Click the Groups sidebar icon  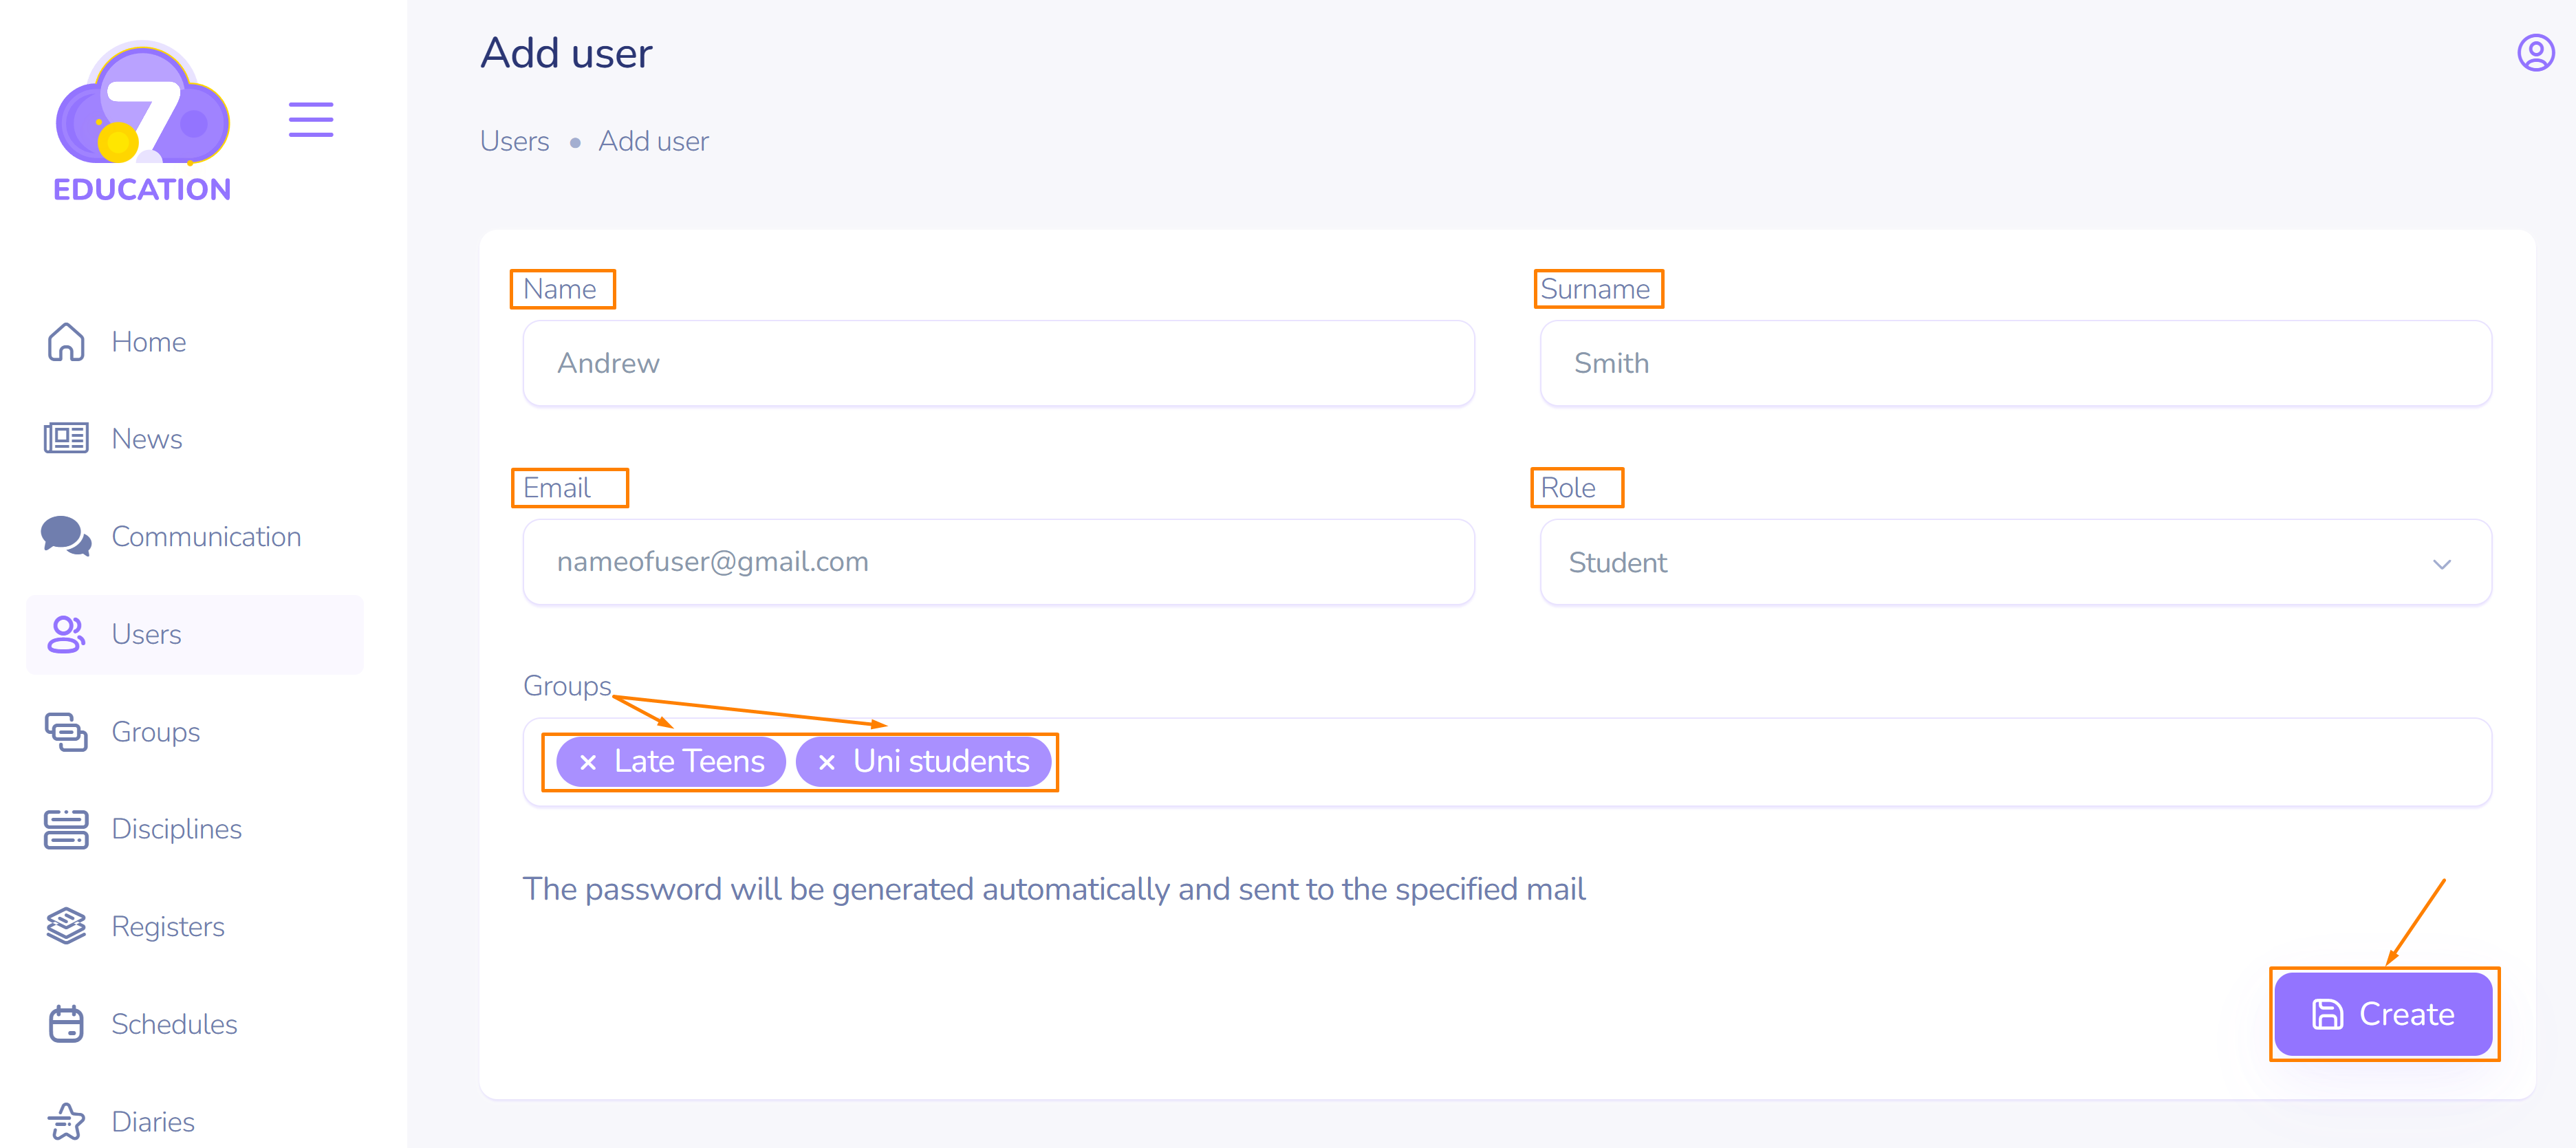tap(66, 732)
